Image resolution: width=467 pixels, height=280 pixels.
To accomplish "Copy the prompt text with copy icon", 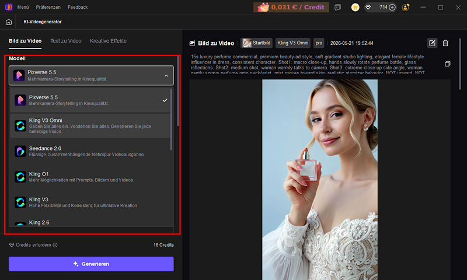I will click(447, 64).
